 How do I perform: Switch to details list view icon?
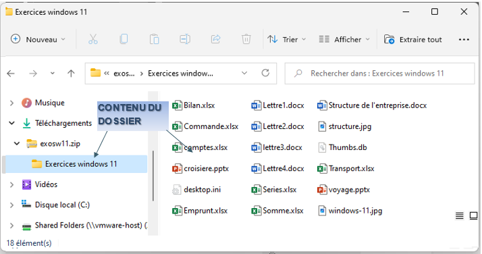[x=459, y=216]
